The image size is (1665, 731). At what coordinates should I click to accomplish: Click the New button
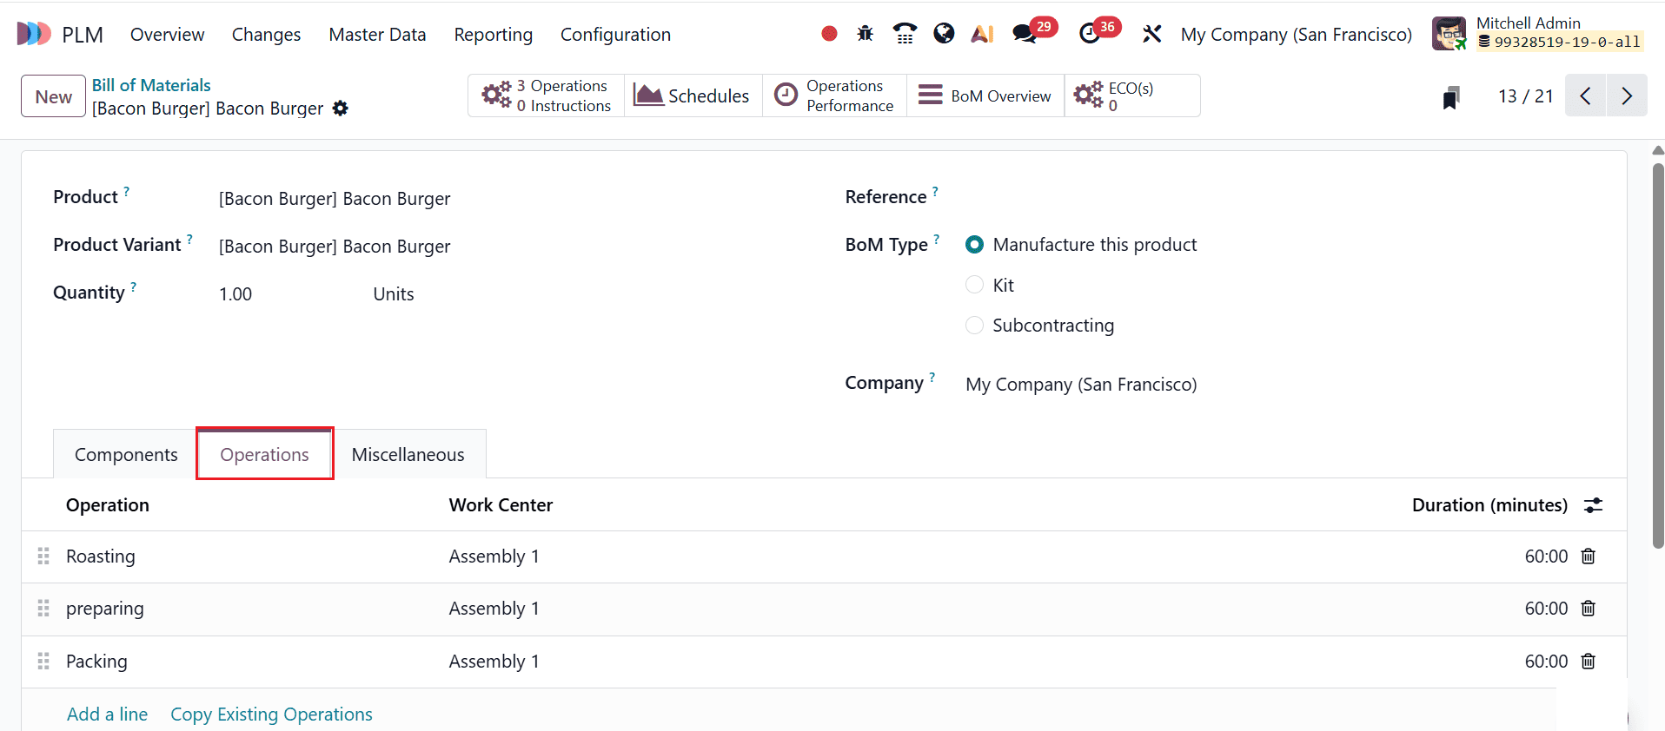(53, 96)
